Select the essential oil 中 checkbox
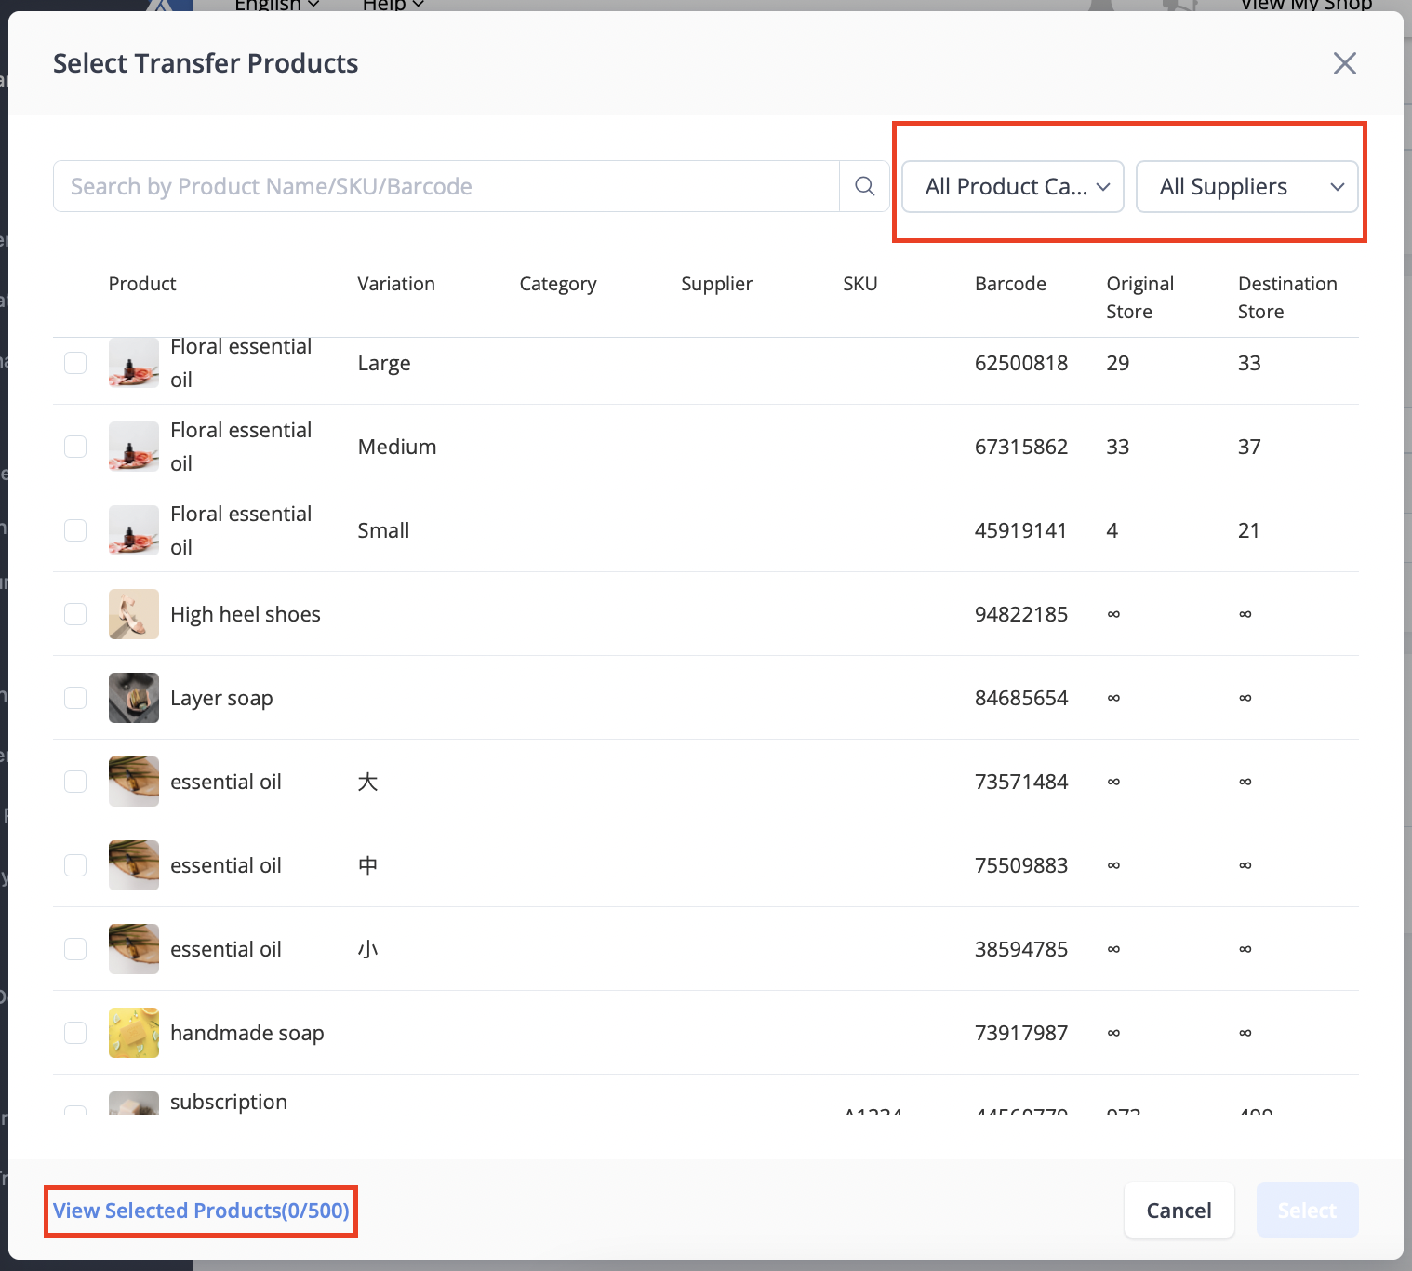The width and height of the screenshot is (1412, 1271). click(75, 865)
